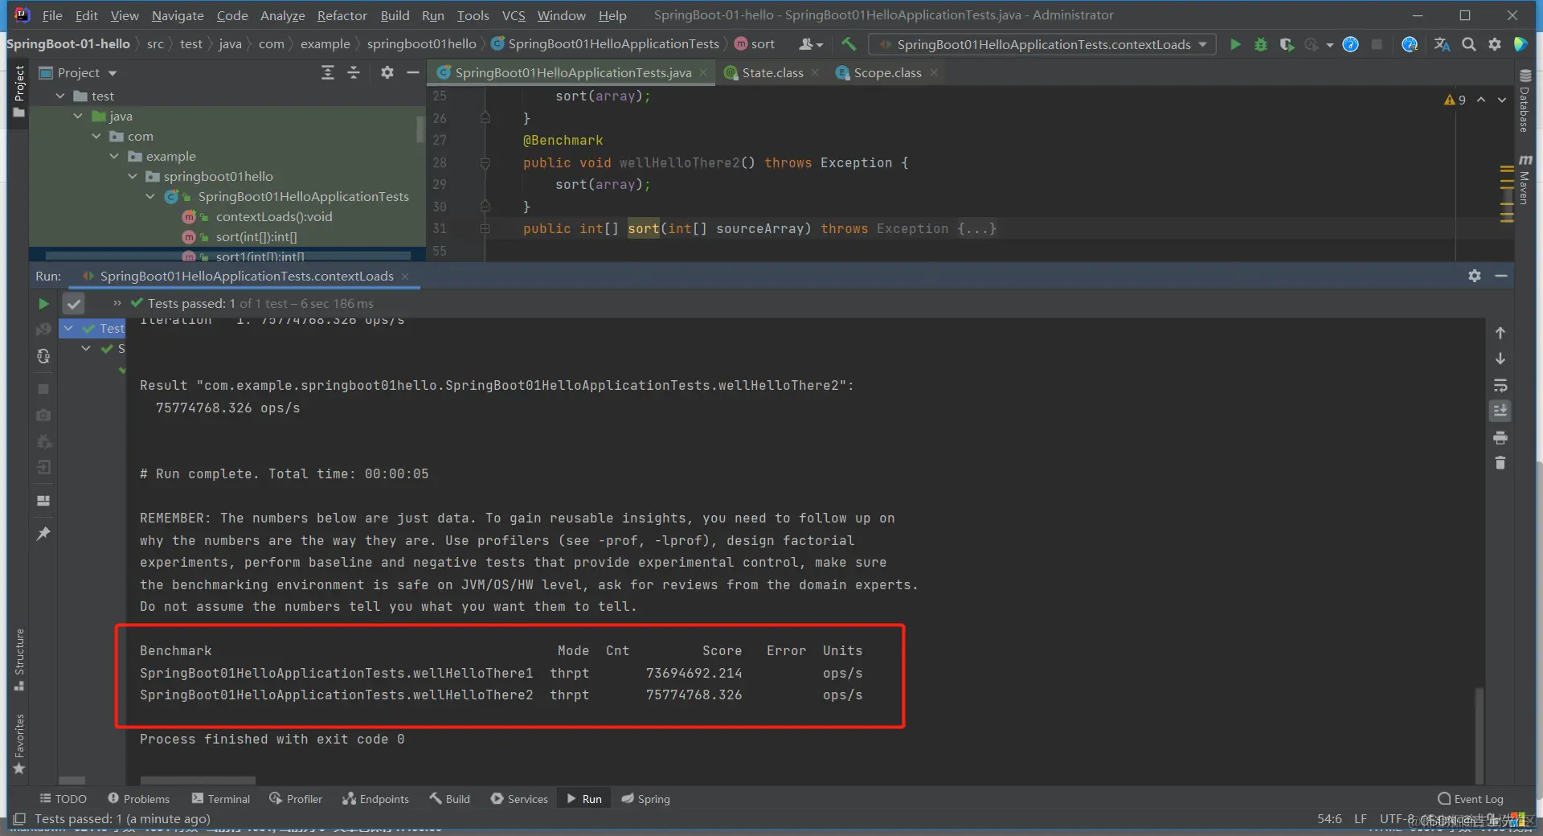Run the contextLoads configuration with the green arrow
This screenshot has height=836, width=1543.
click(x=1235, y=44)
